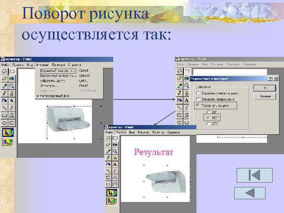Select Rounded rectangle tool in left Paint window
The width and height of the screenshot is (284, 213).
tap(12, 123)
